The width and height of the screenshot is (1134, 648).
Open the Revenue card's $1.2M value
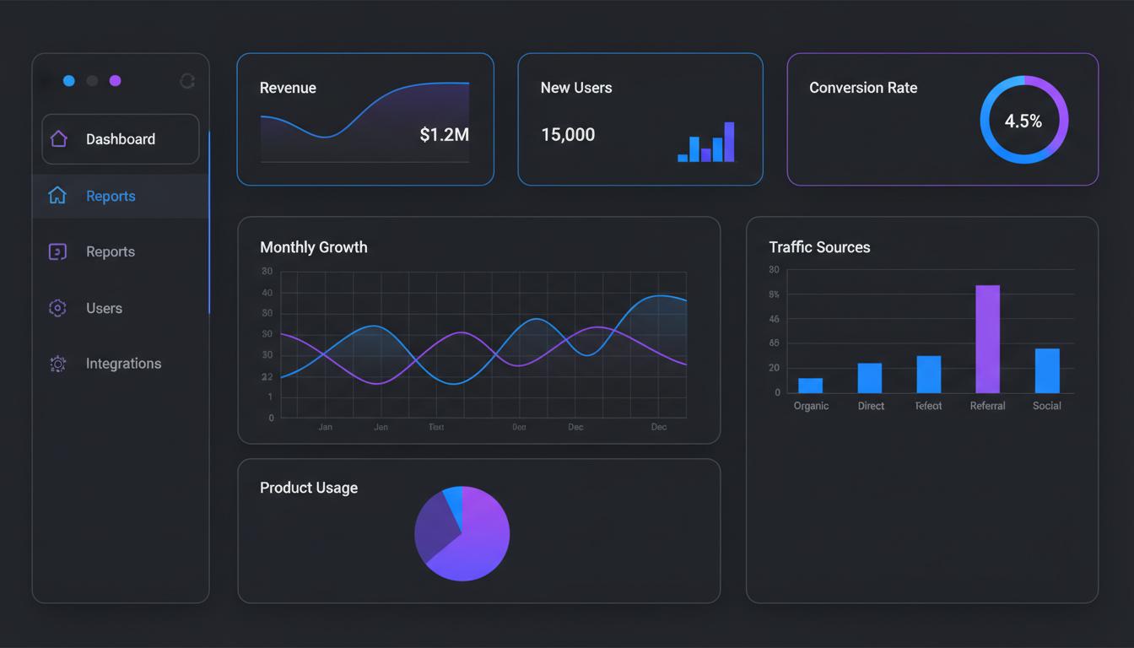444,135
